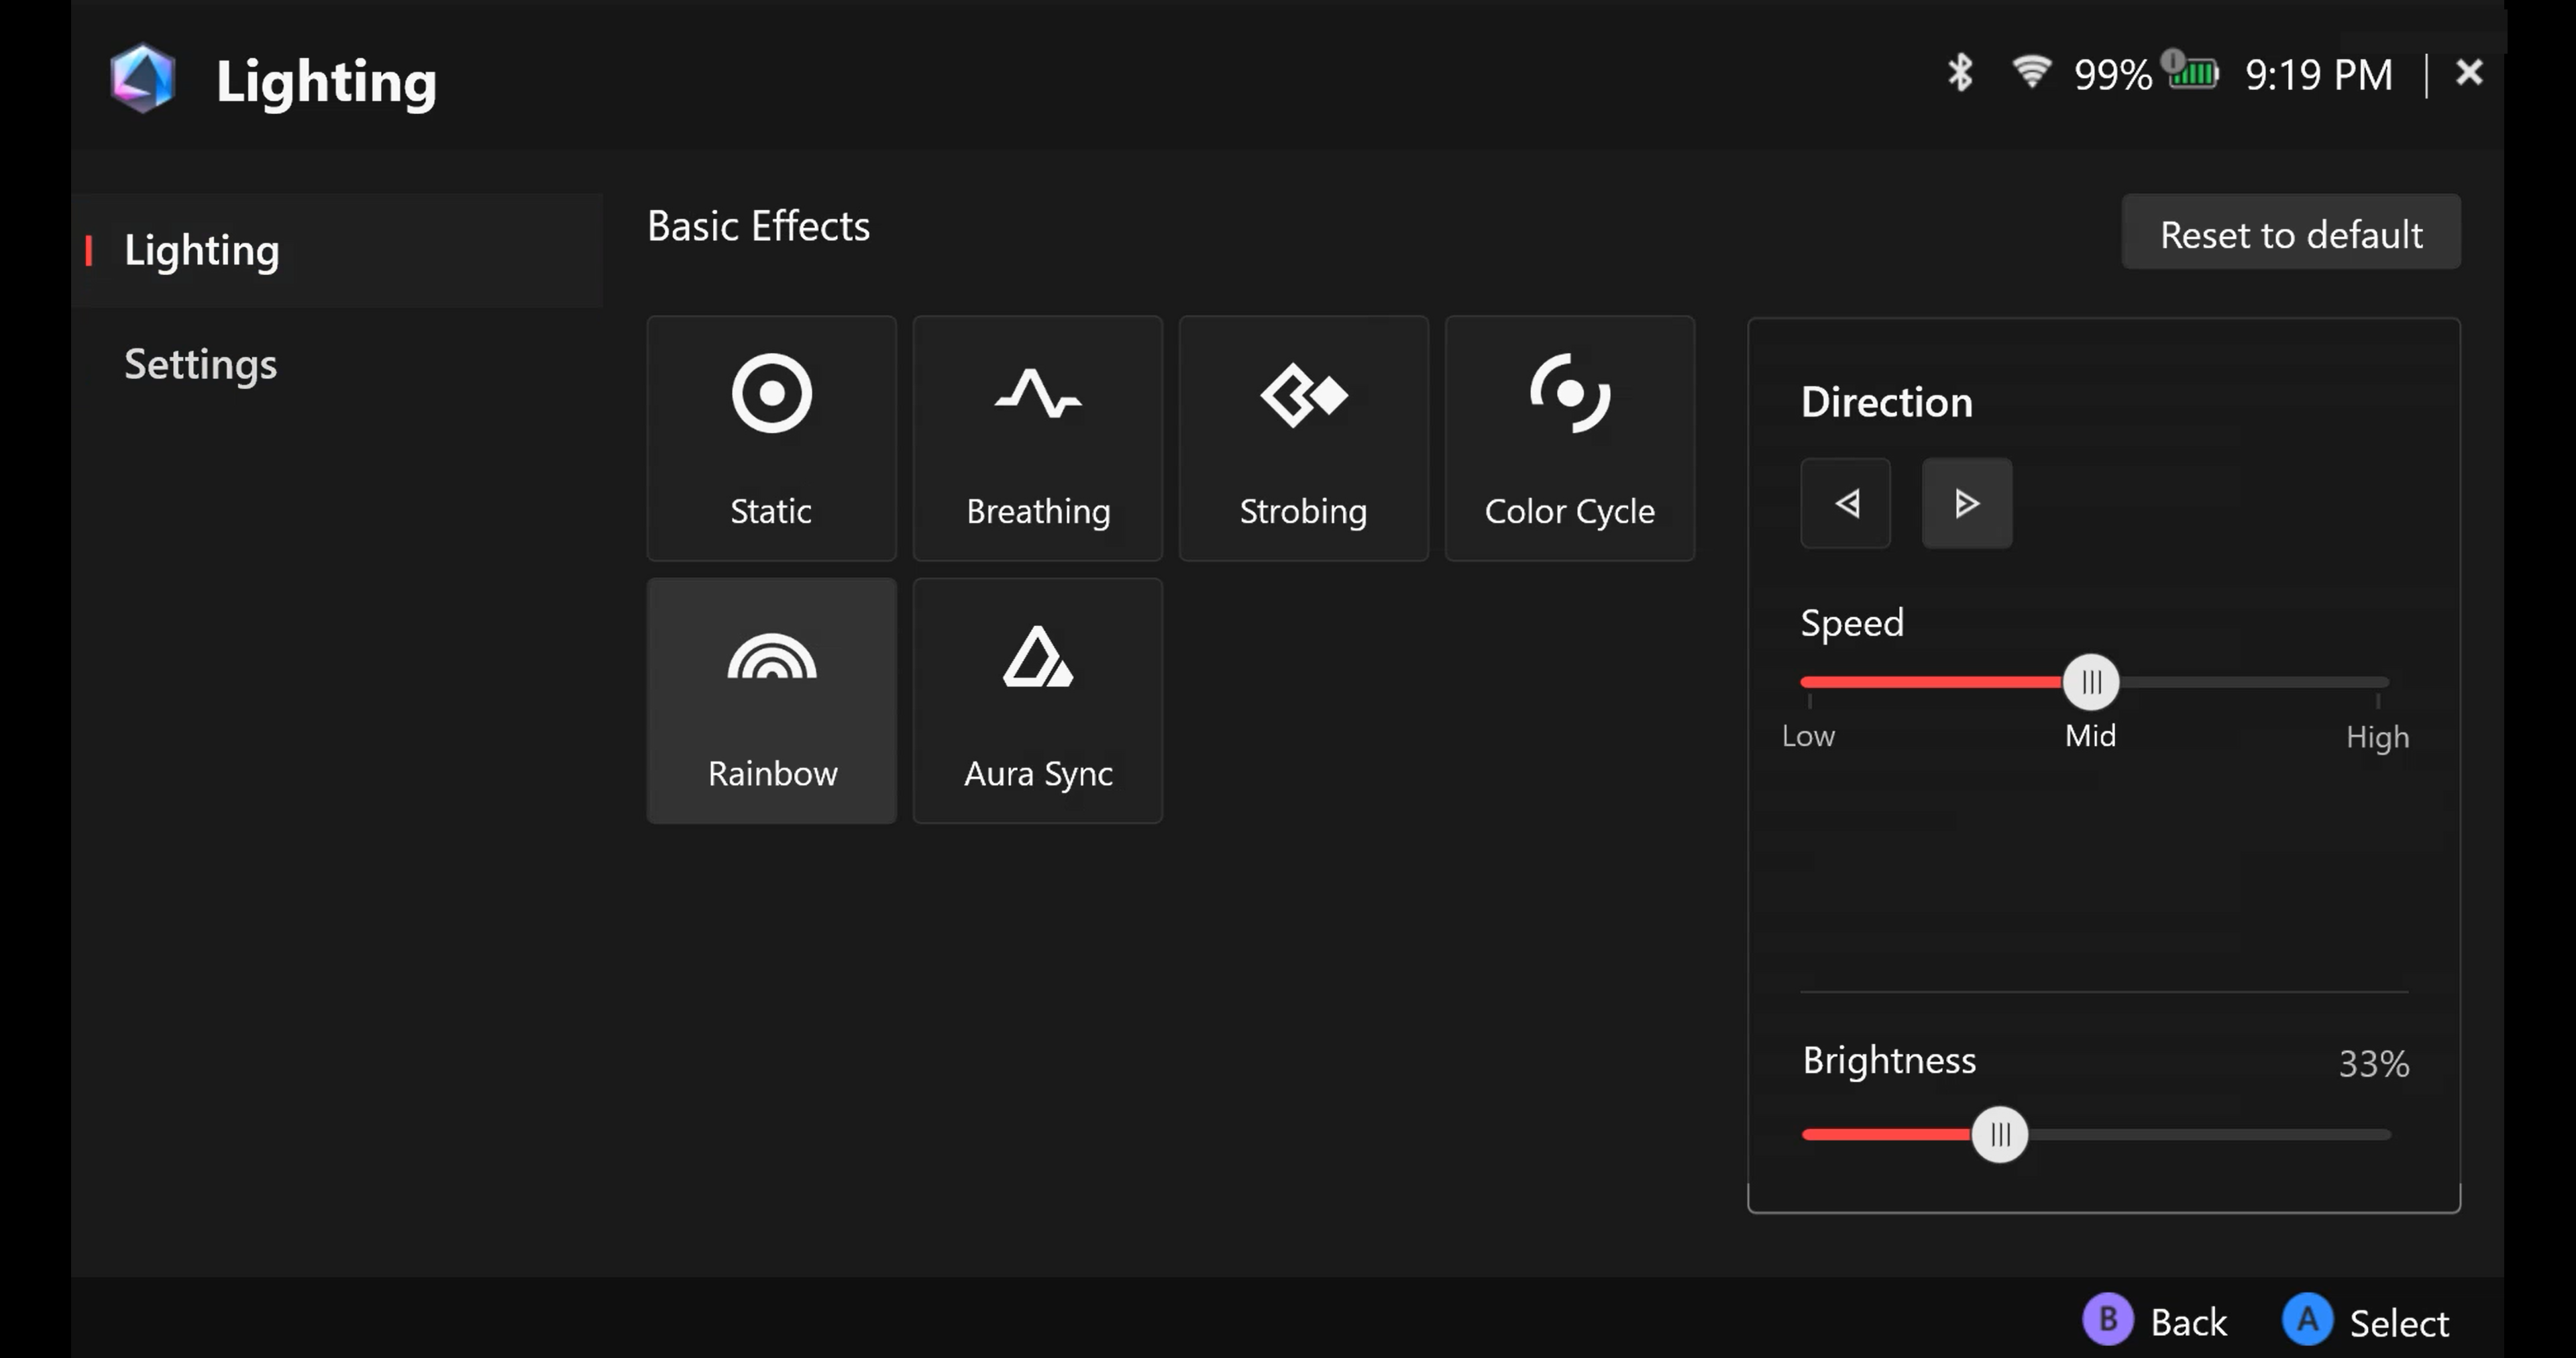Enable the Aura Sync effect

[x=1037, y=700]
